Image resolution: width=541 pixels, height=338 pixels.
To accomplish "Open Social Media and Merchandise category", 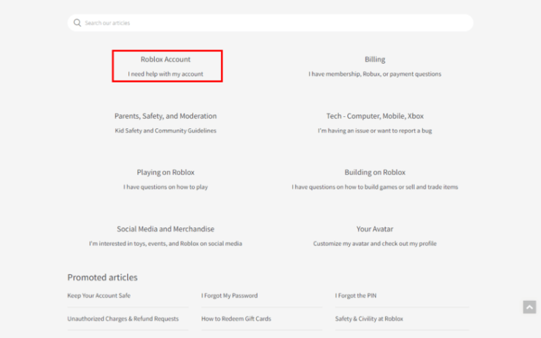I will point(166,229).
